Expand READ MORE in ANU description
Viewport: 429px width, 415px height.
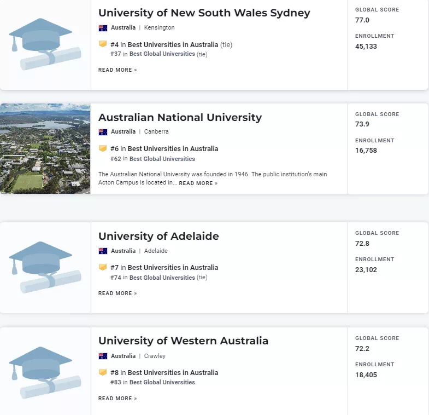(198, 183)
